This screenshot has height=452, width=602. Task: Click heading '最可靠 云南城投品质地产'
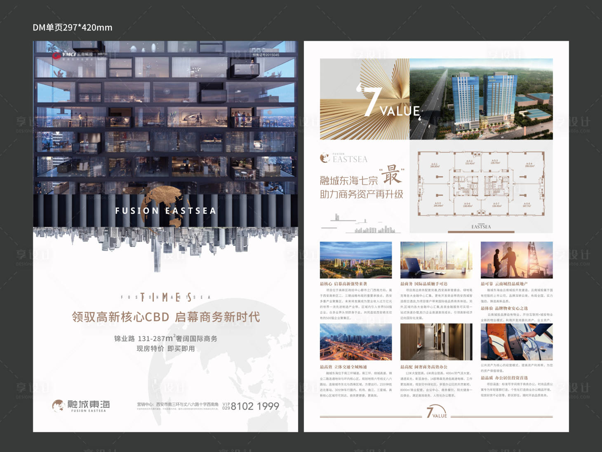coord(504,284)
